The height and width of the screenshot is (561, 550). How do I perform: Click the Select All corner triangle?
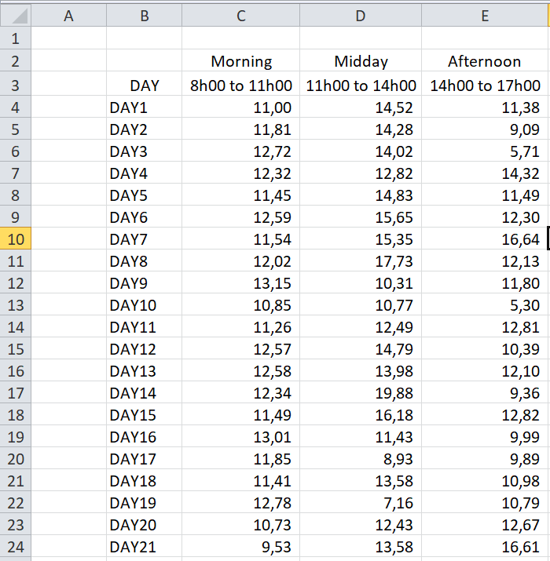pos(16,16)
